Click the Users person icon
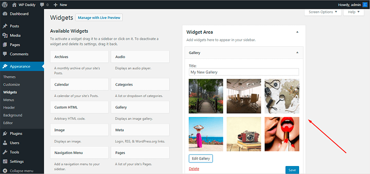 point(5,143)
